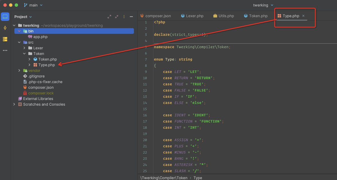
Task: Select app.php in the project tree
Action: coord(41,37)
